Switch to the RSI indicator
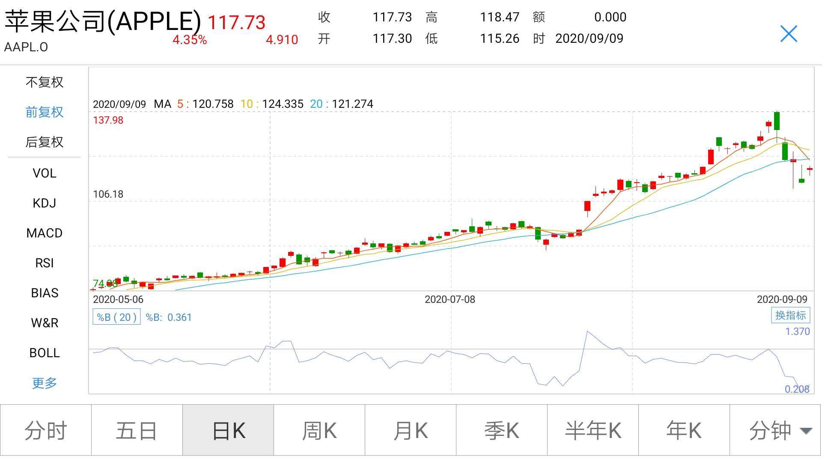This screenshot has width=822, height=462. point(45,263)
